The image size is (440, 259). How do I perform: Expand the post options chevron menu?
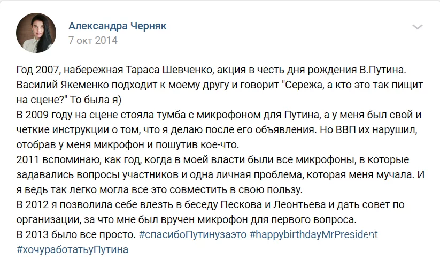417,27
